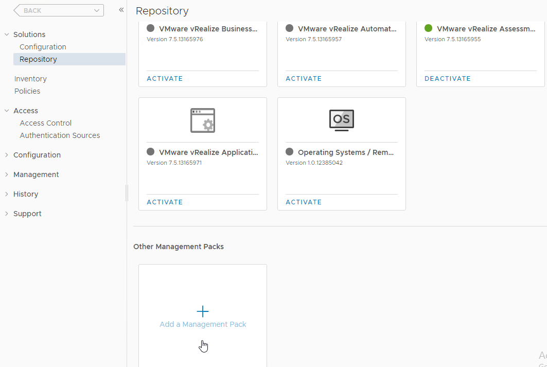Click Version 7.5.13165957 text
This screenshot has width=547, height=367.
pyautogui.click(x=313, y=39)
